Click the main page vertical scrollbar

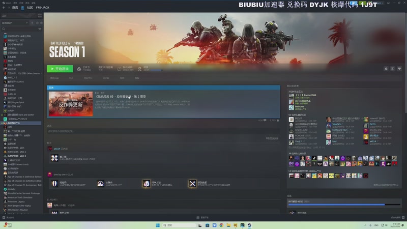coord(405,62)
